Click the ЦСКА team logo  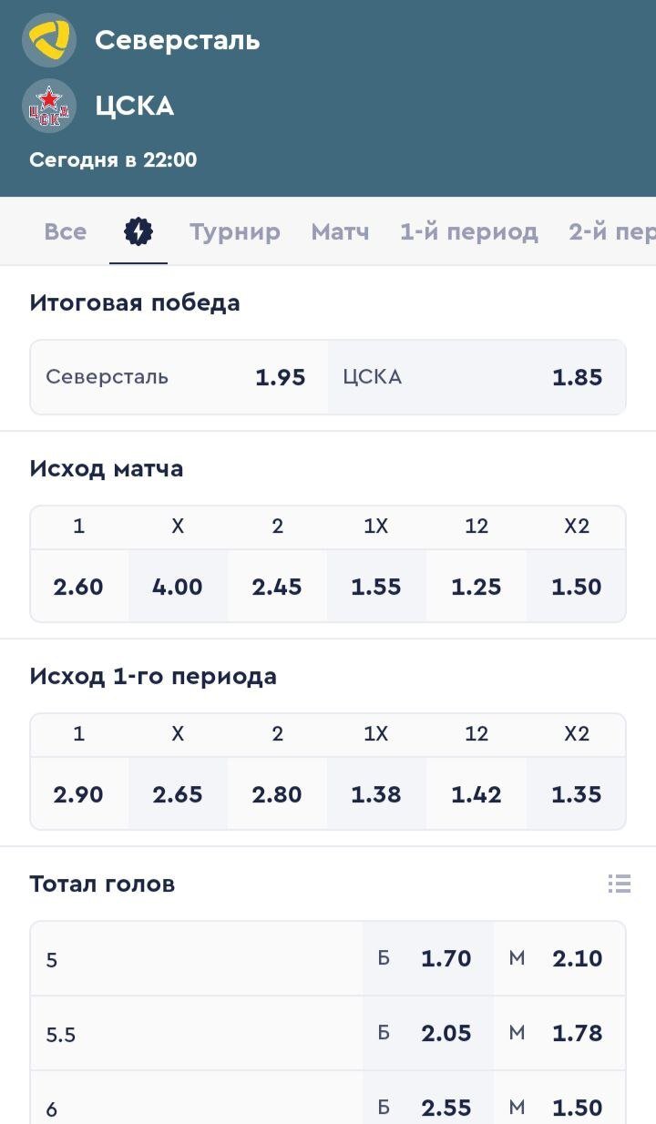pyautogui.click(x=49, y=106)
